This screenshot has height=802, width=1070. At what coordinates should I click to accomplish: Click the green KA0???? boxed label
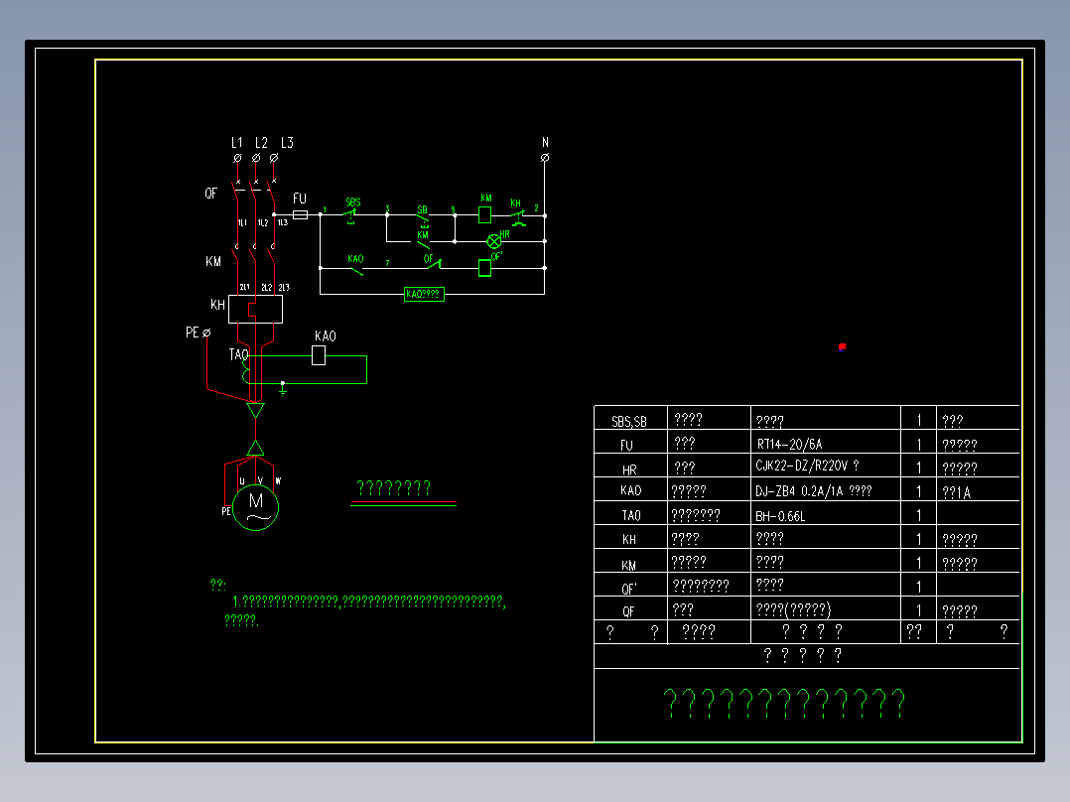point(424,294)
